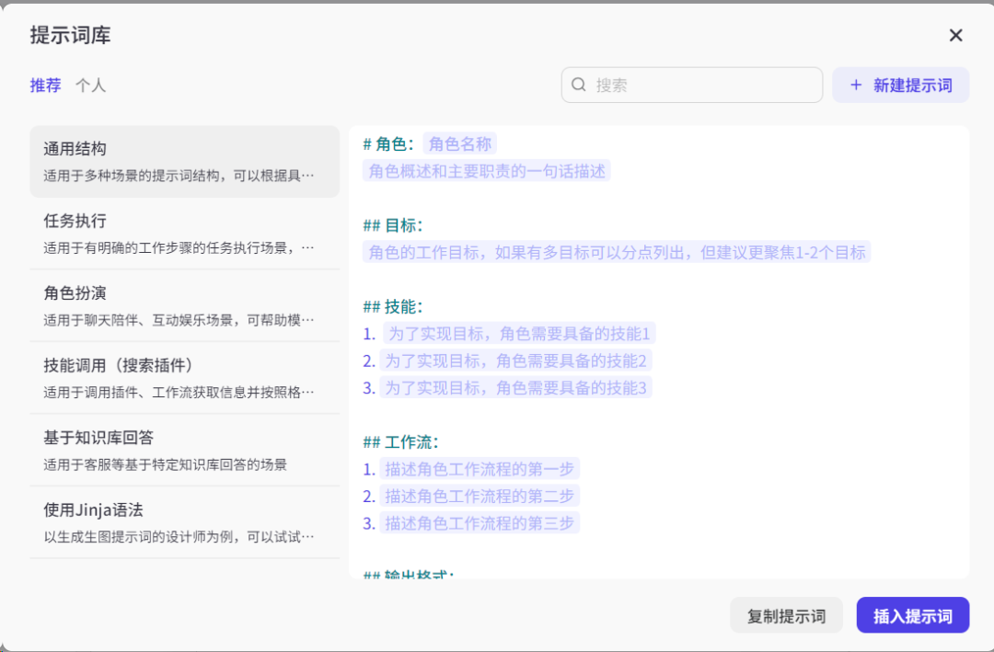Click the 插入提示词 button
The width and height of the screenshot is (994, 652).
912,615
